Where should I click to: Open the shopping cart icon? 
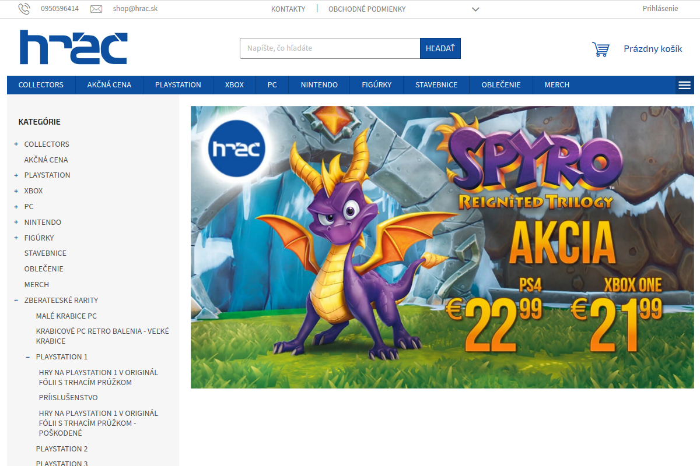coord(600,49)
